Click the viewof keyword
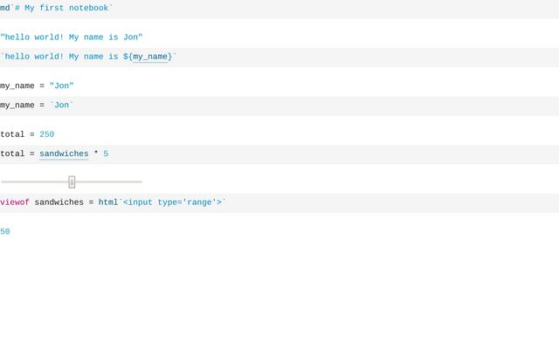This screenshot has width=559, height=349. point(15,202)
